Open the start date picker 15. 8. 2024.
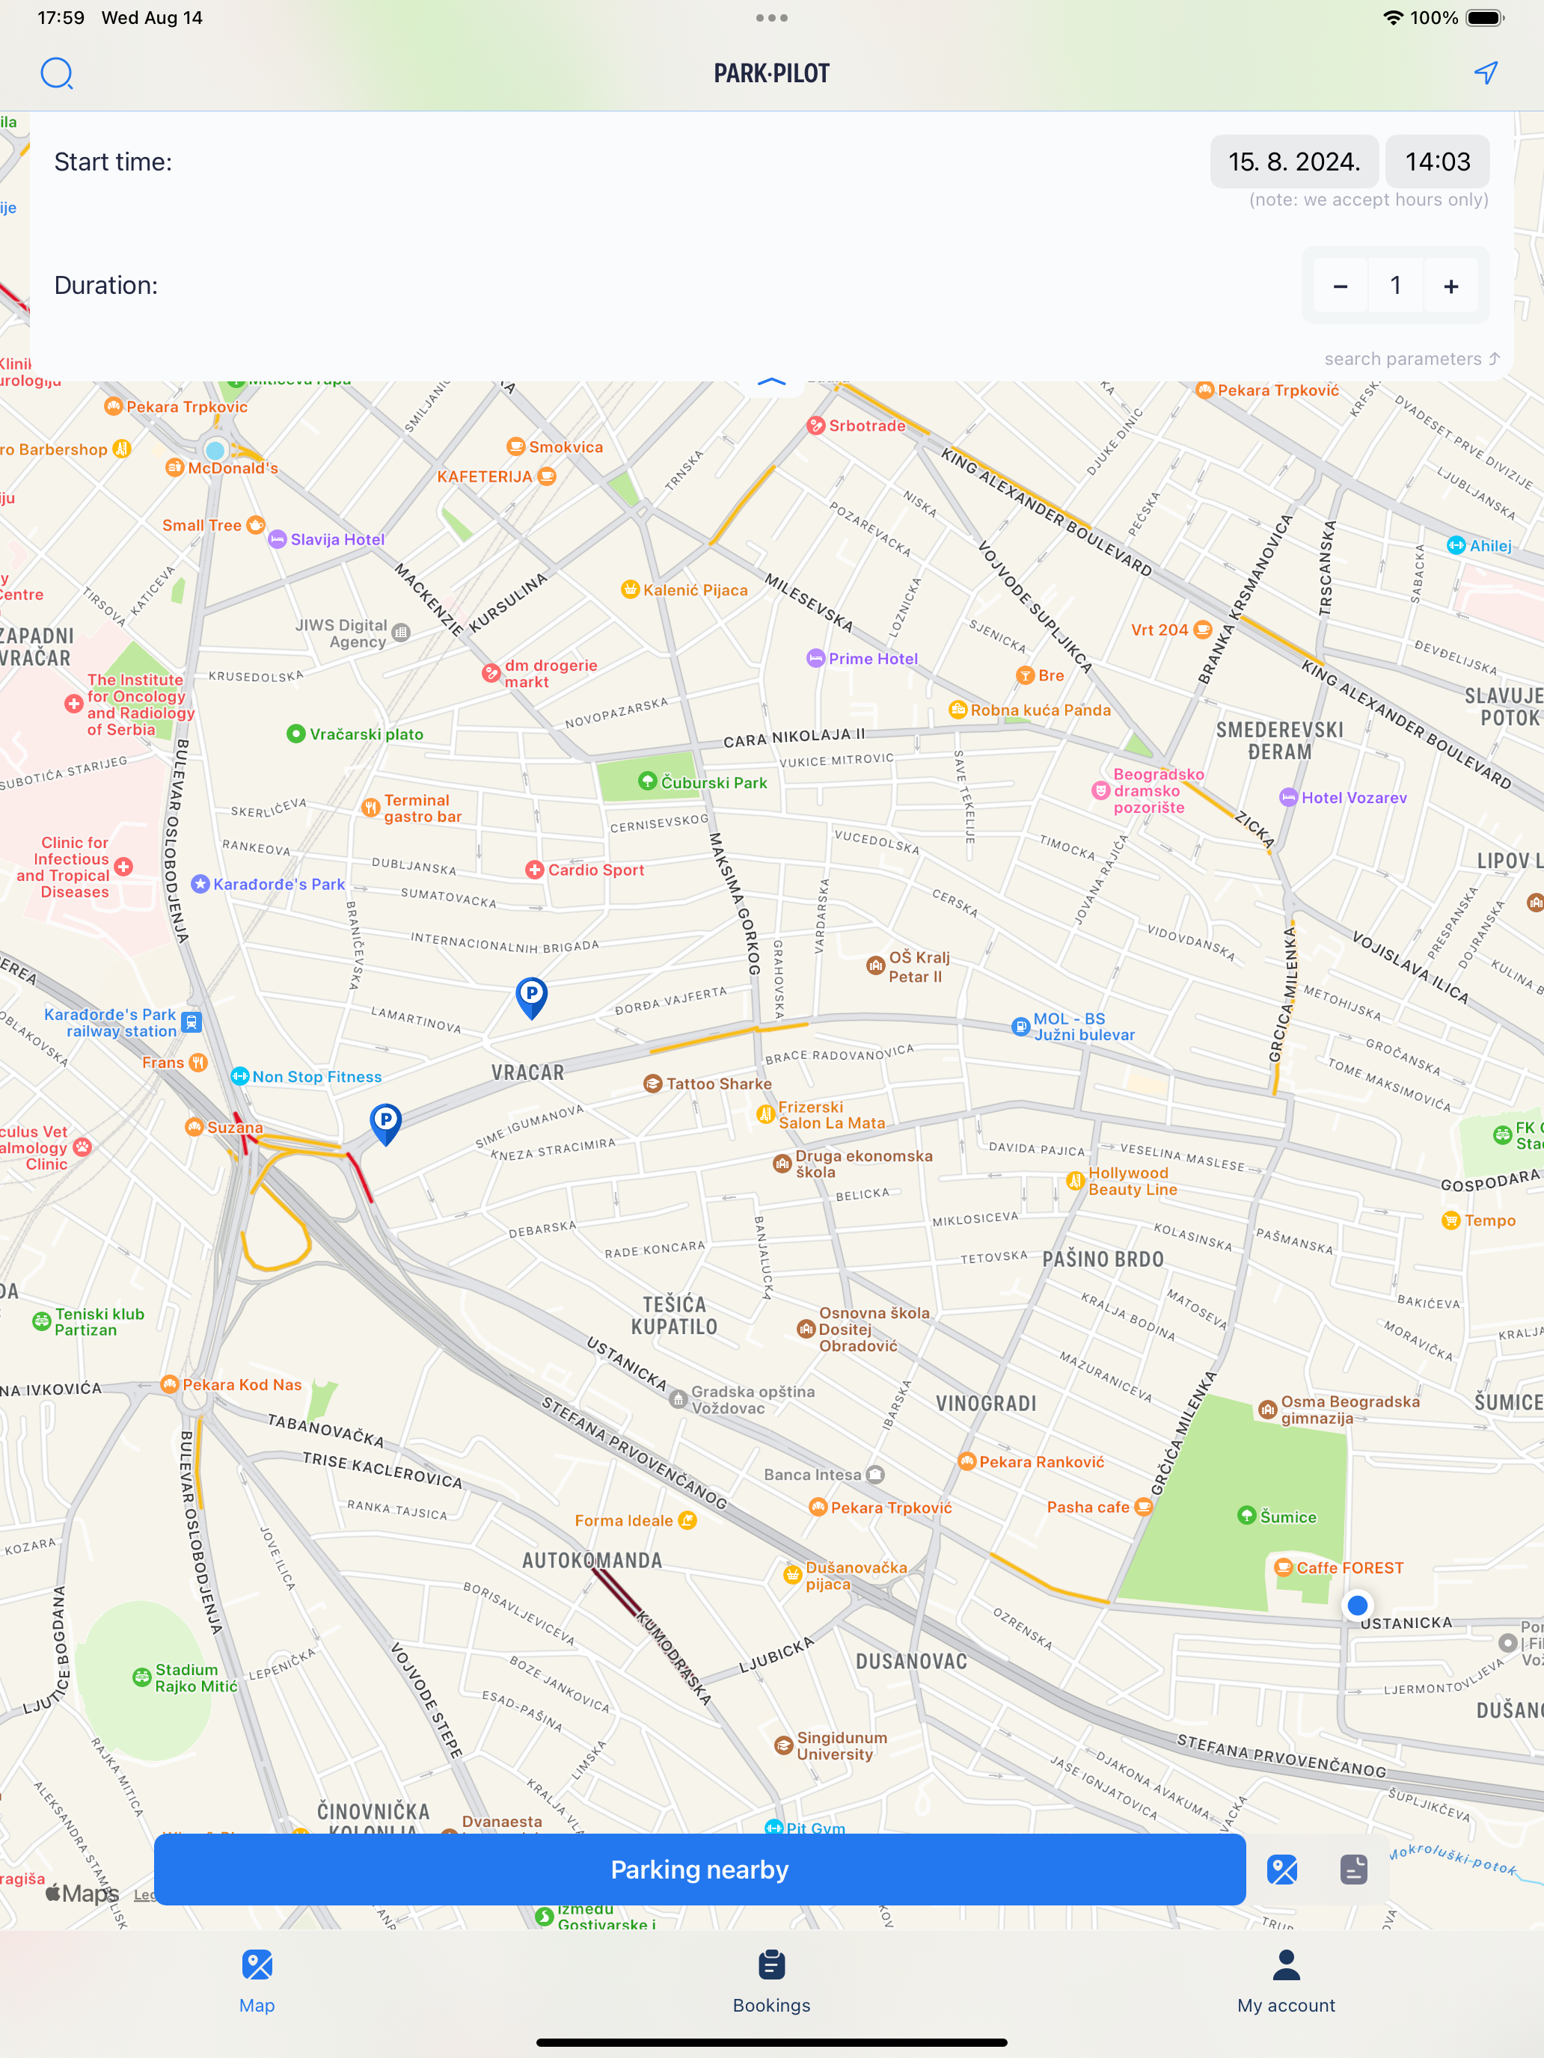This screenshot has width=1544, height=2058. (x=1293, y=162)
